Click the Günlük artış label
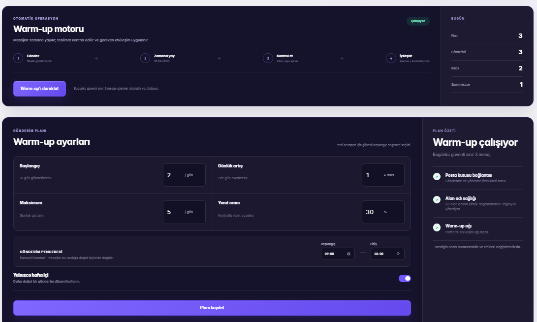Image resolution: width=537 pixels, height=322 pixels. 230,166
